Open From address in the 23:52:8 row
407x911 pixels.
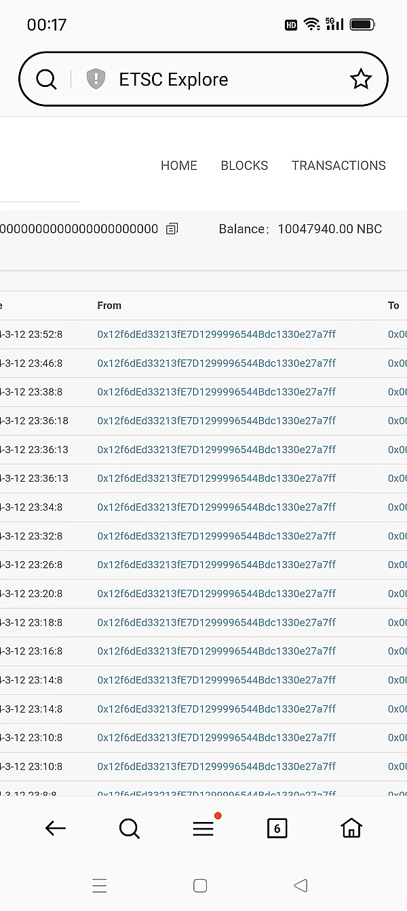[216, 334]
